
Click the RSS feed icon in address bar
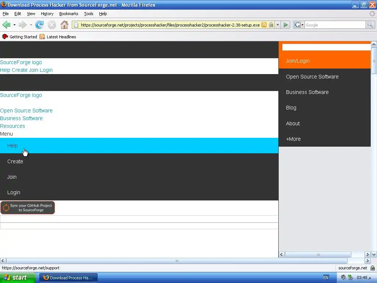click(264, 25)
